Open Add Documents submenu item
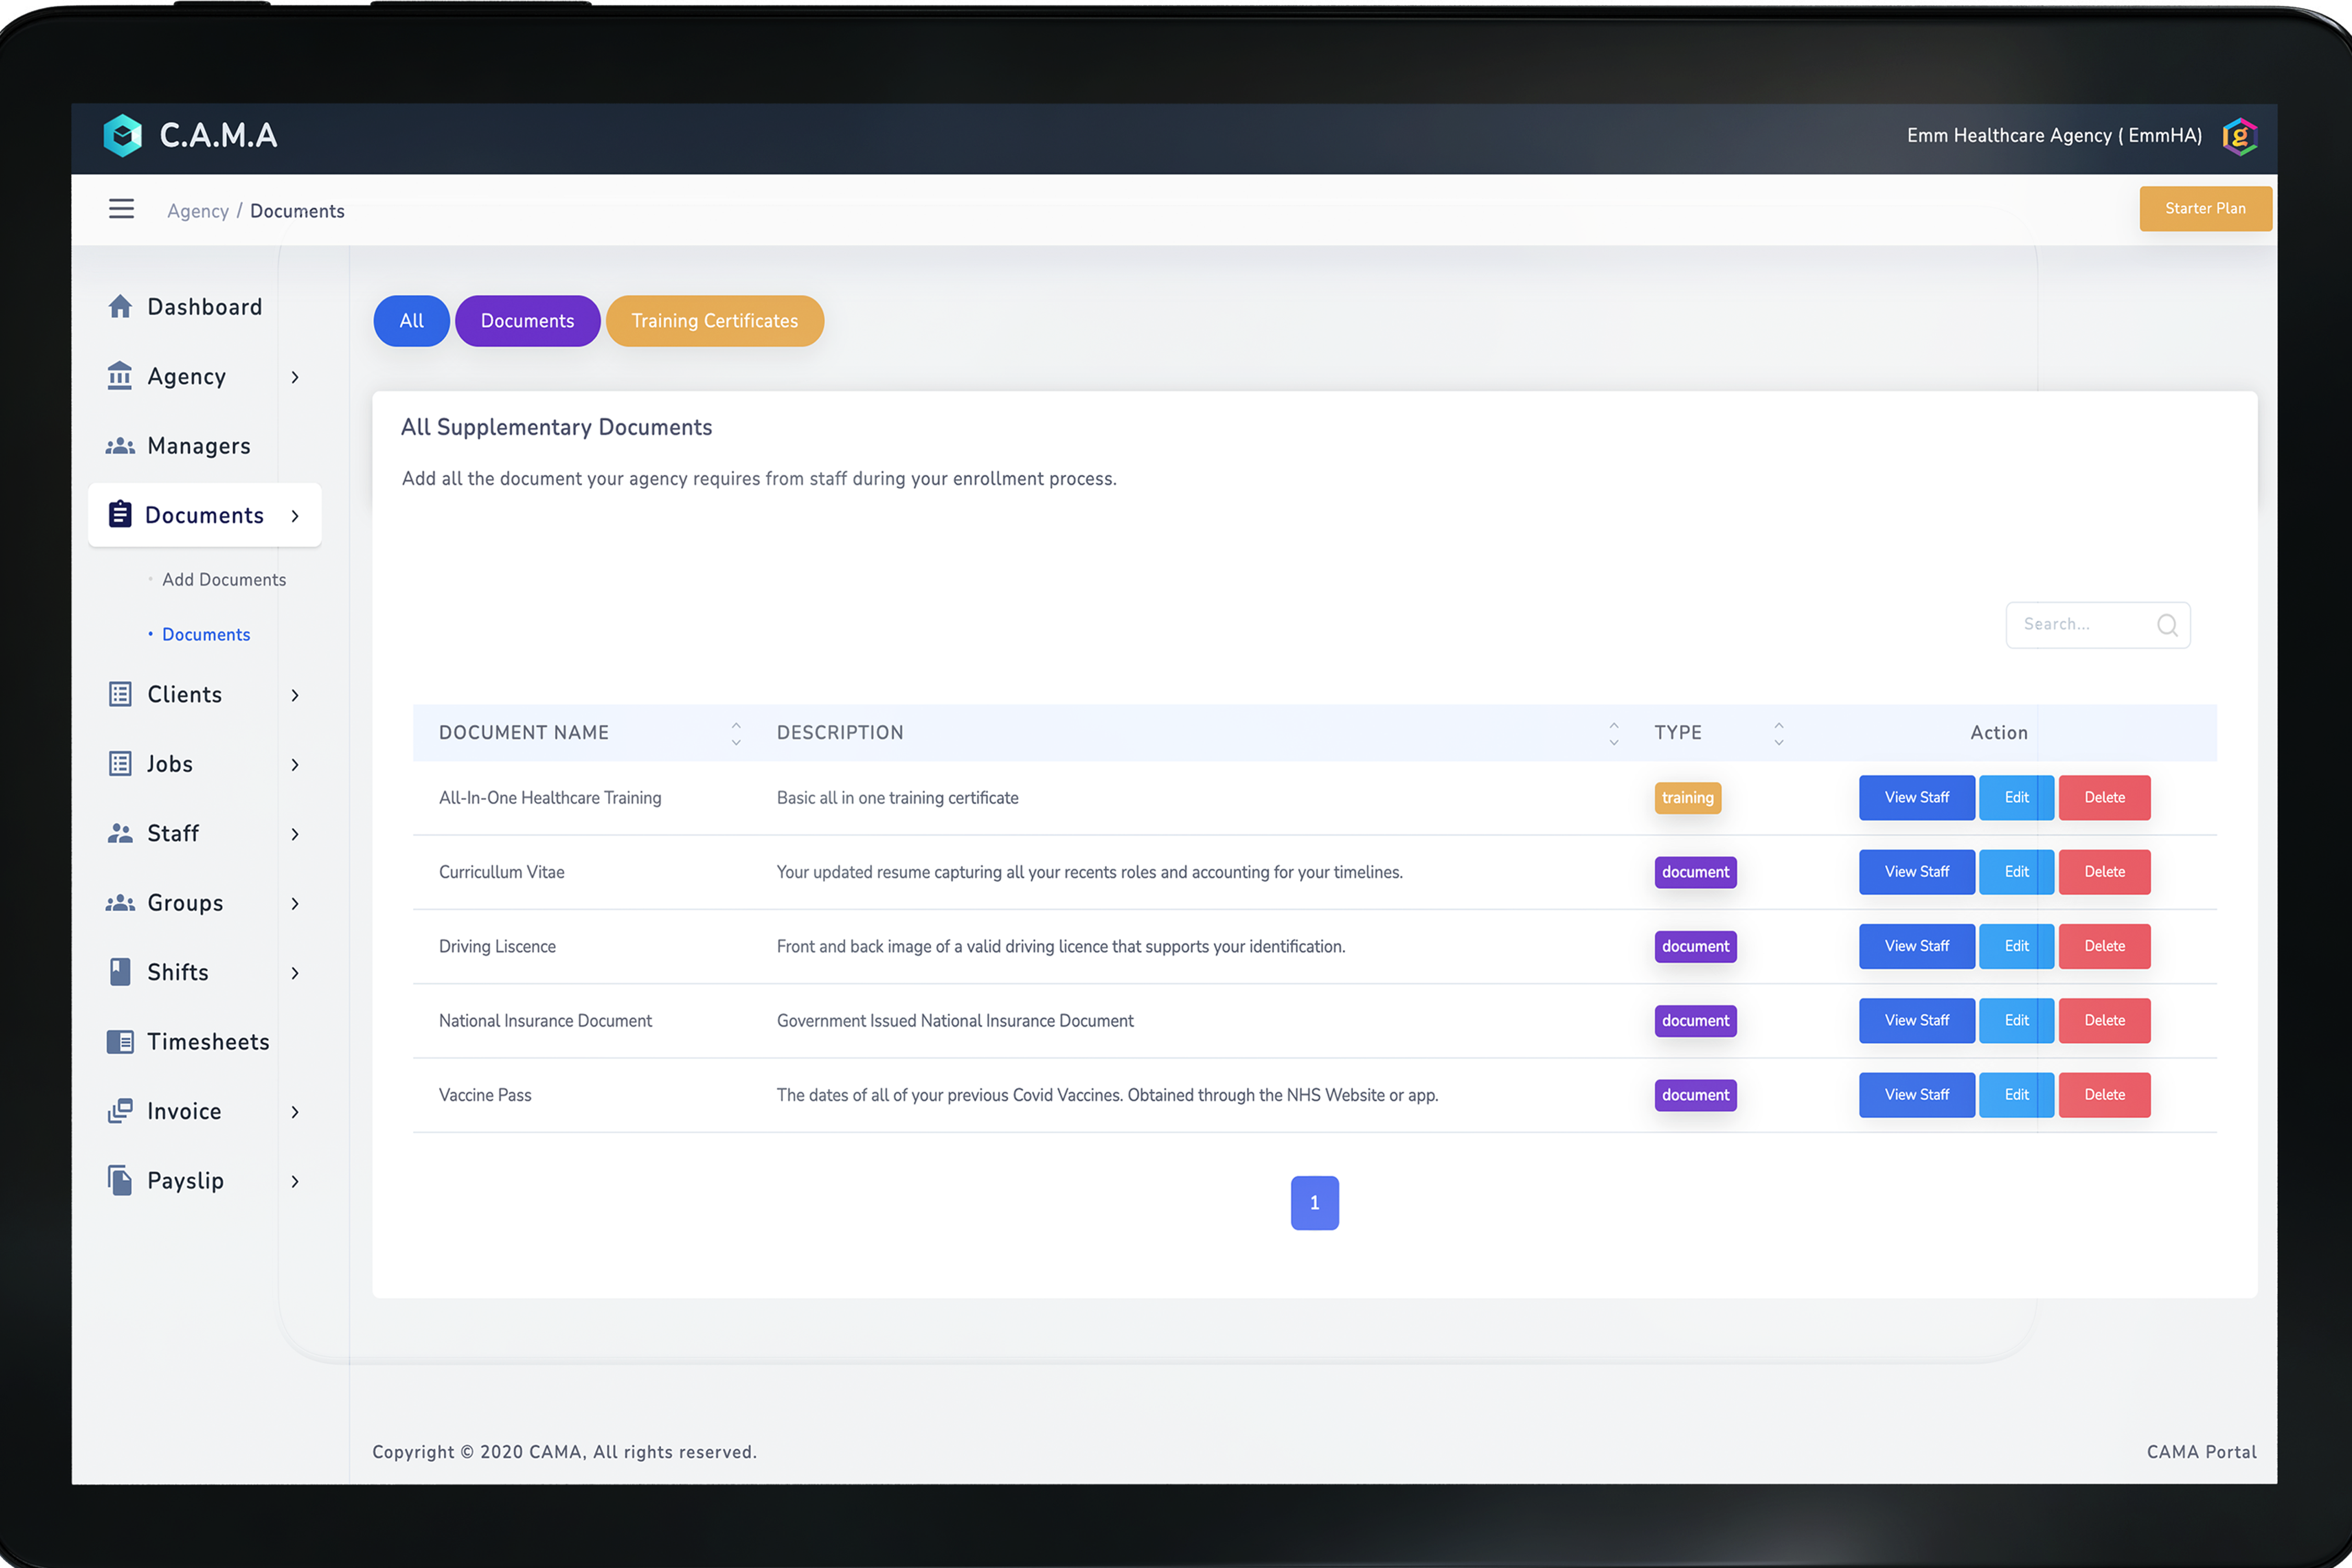This screenshot has width=2352, height=1568. click(224, 580)
